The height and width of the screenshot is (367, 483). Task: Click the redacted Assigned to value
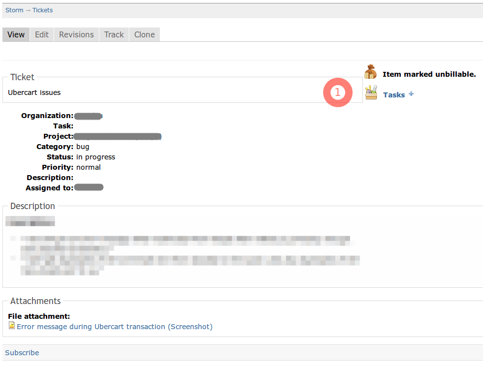click(90, 187)
